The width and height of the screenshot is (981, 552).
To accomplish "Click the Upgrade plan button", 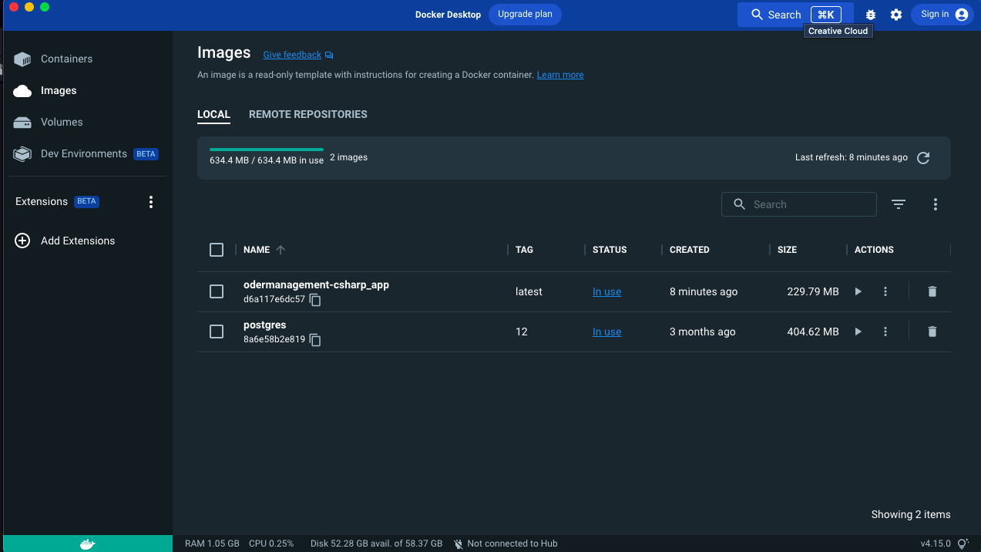I will click(525, 14).
